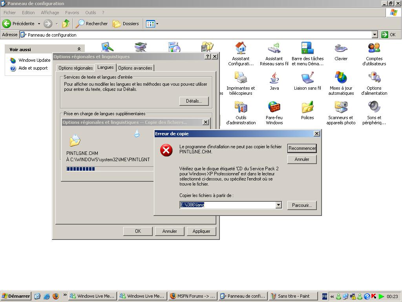
Task: Open Barre des tâches et menu Démarrer icon
Action: click(307, 48)
